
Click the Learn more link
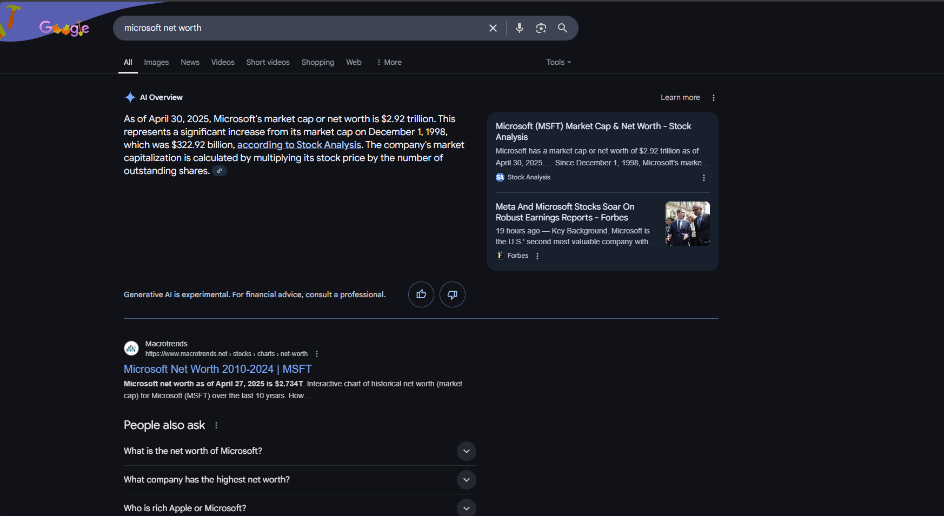(680, 98)
